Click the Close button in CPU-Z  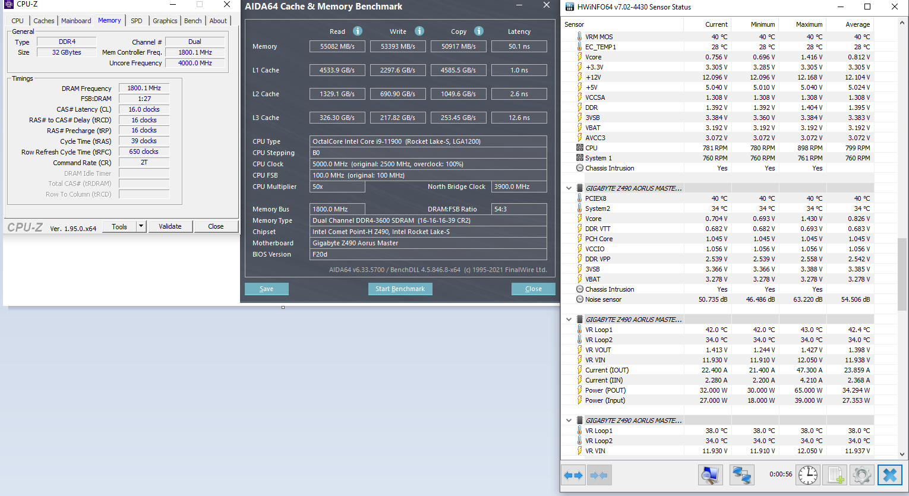[x=216, y=226]
